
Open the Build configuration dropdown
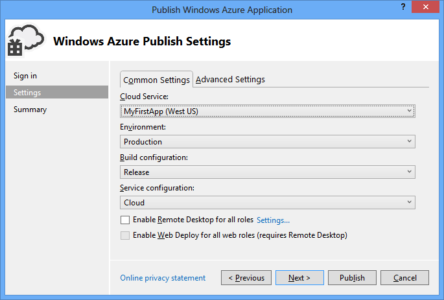pos(268,172)
